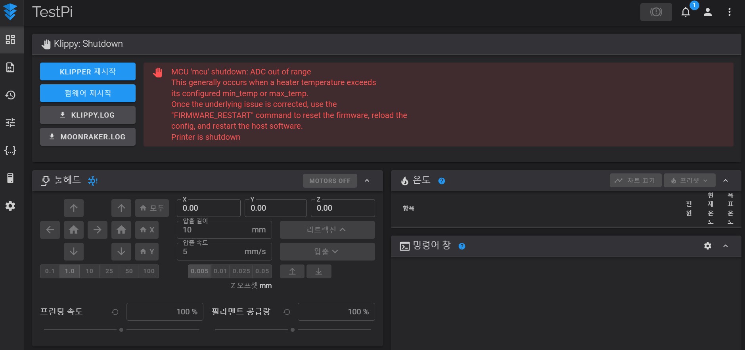The width and height of the screenshot is (745, 350).
Task: Home XY with house icon
Action: coord(74,230)
